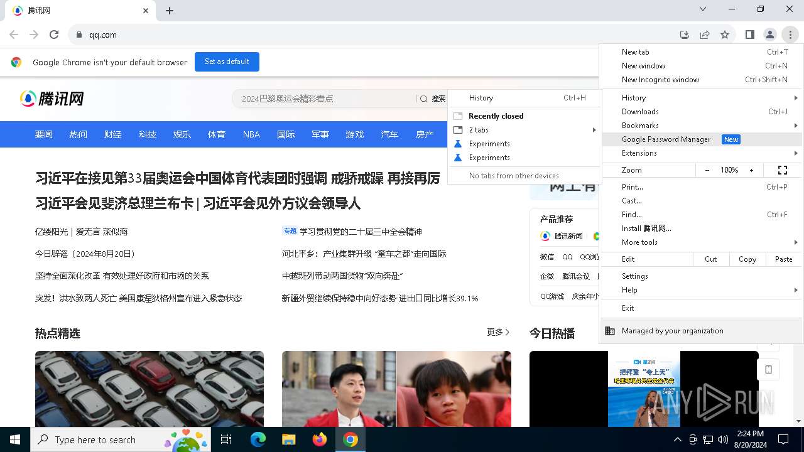Open the NBA navigation tab
Image resolution: width=804 pixels, height=452 pixels.
[x=251, y=134]
